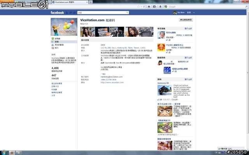Click the +886-2-2758-3838 phone link

click(109, 80)
